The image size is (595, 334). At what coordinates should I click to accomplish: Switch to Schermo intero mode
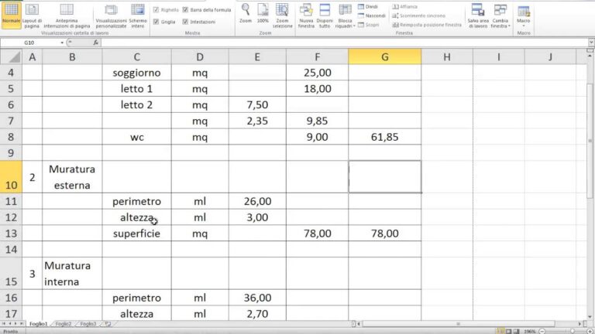point(138,15)
